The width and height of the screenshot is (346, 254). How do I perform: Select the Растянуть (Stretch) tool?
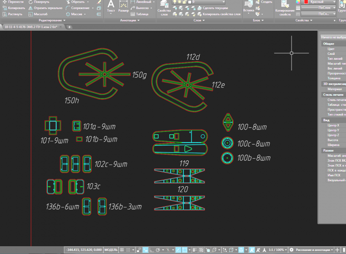point(13,14)
